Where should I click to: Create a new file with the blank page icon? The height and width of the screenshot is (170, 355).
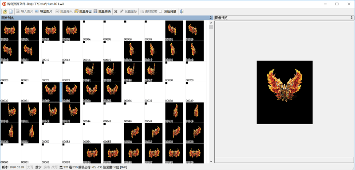[11, 11]
